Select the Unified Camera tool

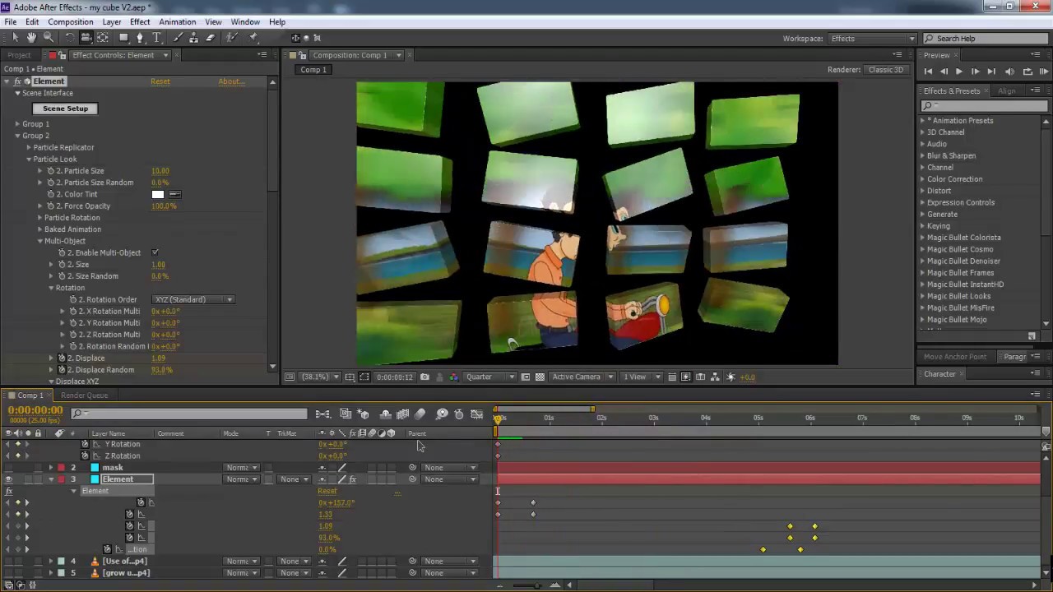coord(86,38)
